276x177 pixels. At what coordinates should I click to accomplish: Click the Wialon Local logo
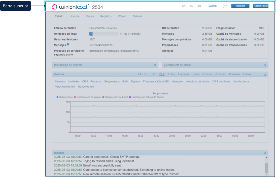click(x=70, y=7)
